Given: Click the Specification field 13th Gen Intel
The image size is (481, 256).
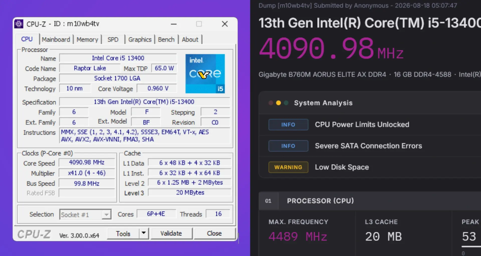Looking at the screenshot, I should (144, 102).
